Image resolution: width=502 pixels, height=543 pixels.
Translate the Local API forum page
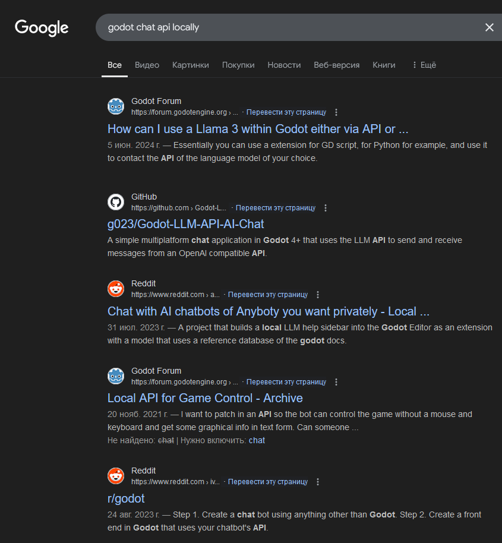coord(286,382)
